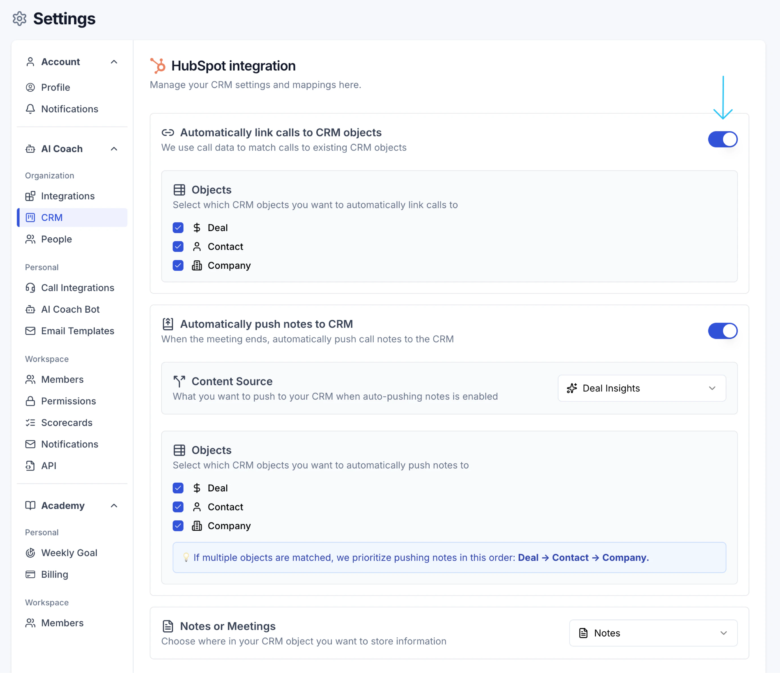780x673 pixels.
Task: Disable Automatically push notes to CRM toggle
Action: click(x=723, y=331)
